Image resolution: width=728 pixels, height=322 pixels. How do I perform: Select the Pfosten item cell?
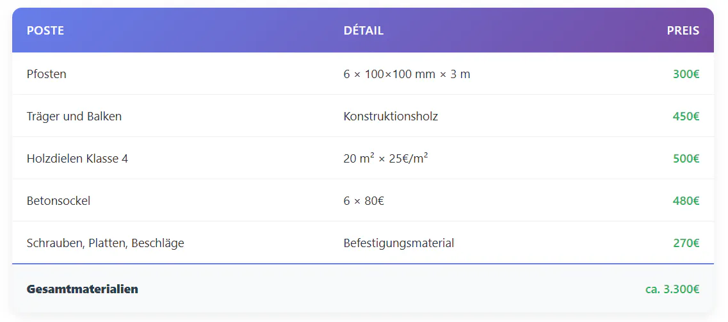click(x=47, y=74)
